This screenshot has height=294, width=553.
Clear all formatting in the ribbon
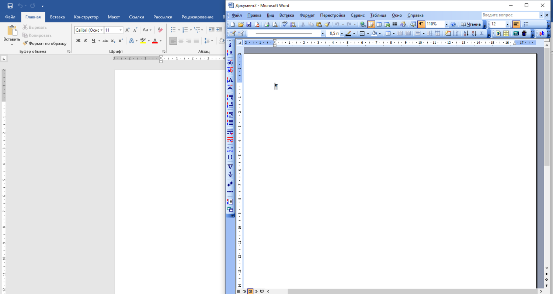point(160,30)
